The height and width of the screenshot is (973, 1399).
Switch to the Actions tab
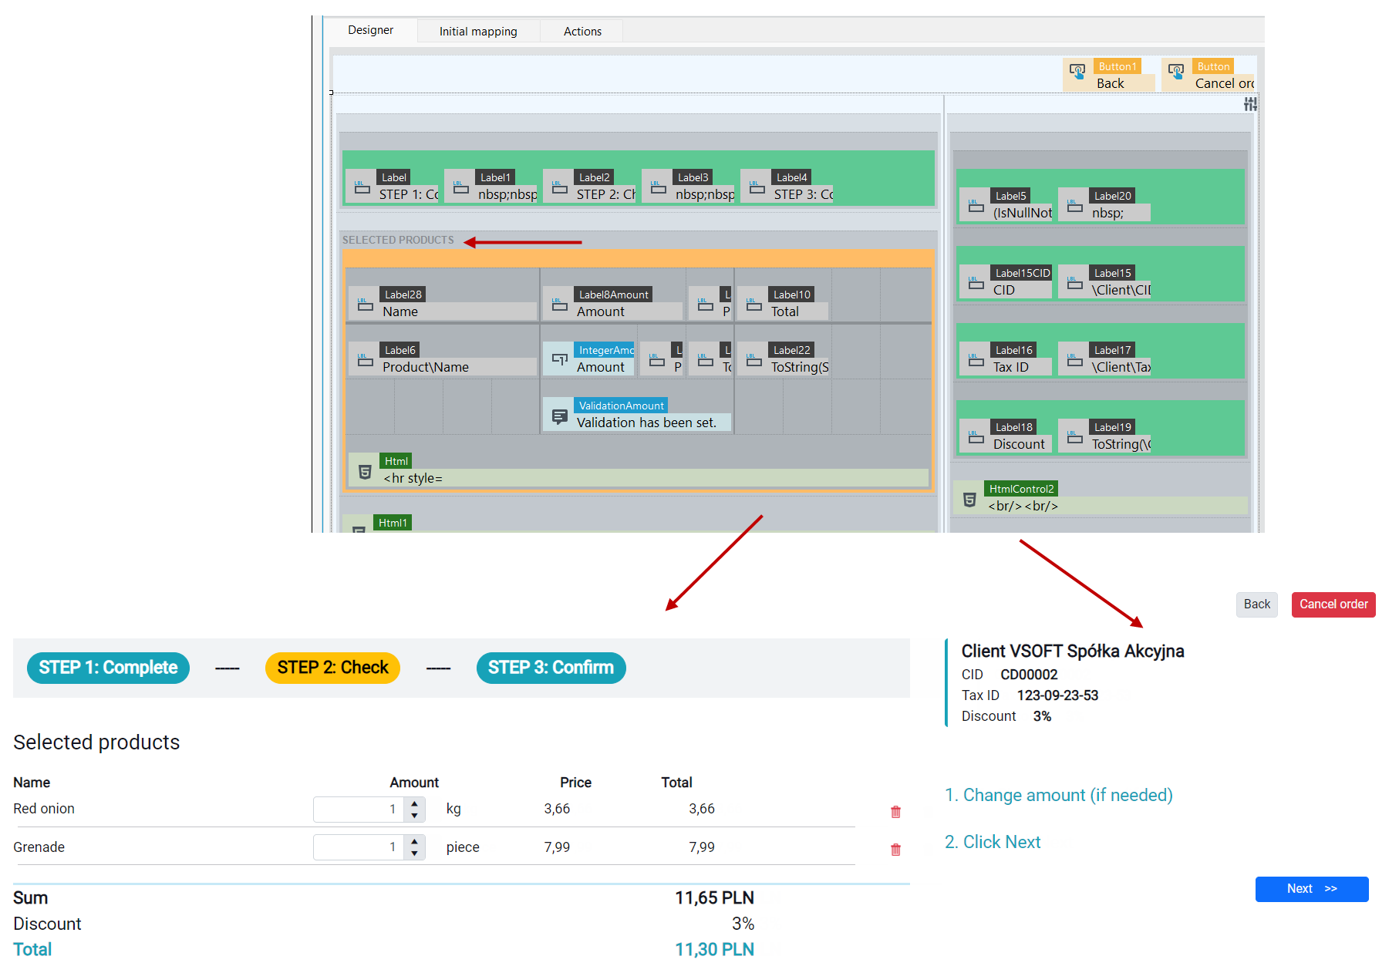click(x=582, y=32)
